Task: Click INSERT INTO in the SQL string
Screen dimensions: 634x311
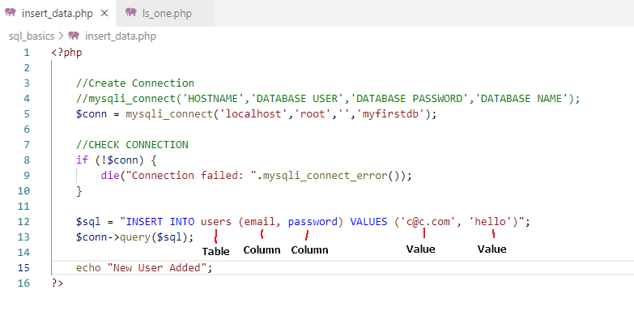Action: tap(160, 222)
